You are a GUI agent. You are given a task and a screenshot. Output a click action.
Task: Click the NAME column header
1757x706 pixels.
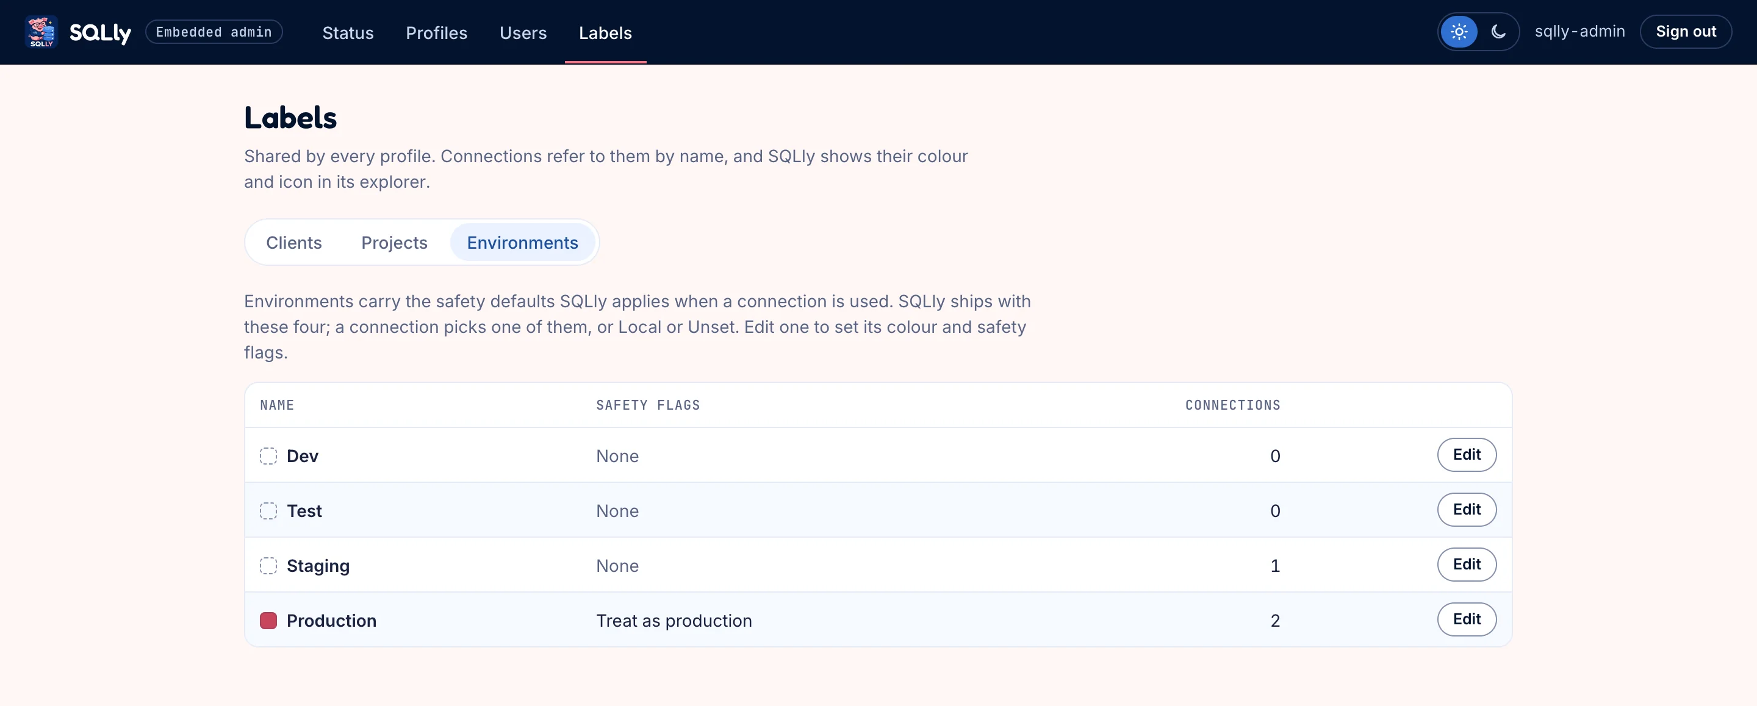[277, 405]
